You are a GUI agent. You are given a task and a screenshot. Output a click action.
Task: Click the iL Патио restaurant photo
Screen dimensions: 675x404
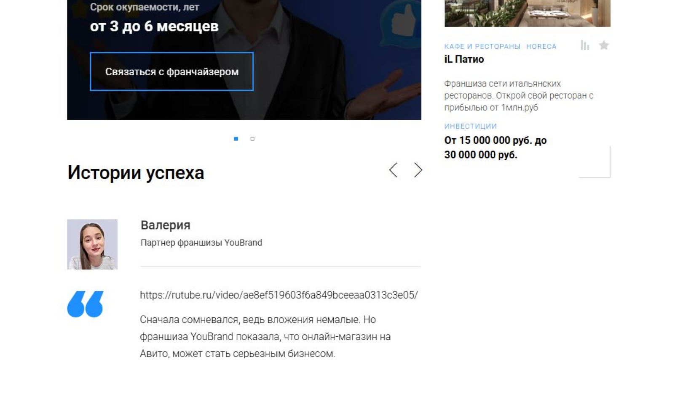[x=527, y=13]
